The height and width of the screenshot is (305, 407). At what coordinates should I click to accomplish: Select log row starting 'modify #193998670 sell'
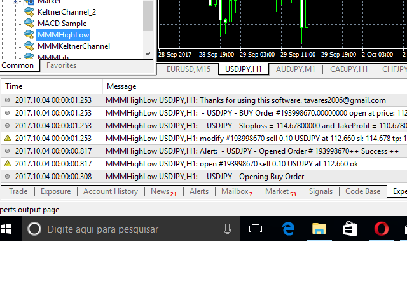point(204,139)
